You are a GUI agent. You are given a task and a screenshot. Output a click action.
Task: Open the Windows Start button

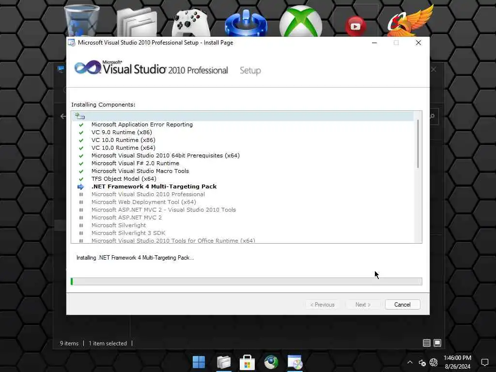[199, 362]
